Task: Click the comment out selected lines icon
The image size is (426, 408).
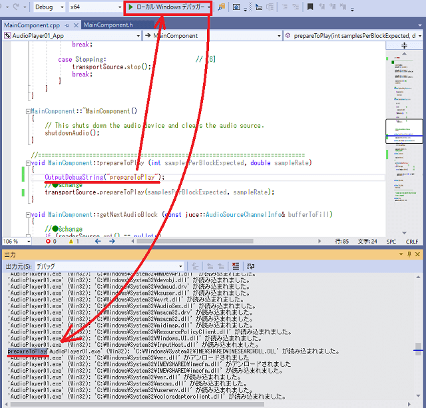Action: coord(285,7)
